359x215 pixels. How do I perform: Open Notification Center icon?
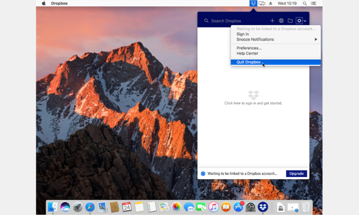tap(313, 4)
